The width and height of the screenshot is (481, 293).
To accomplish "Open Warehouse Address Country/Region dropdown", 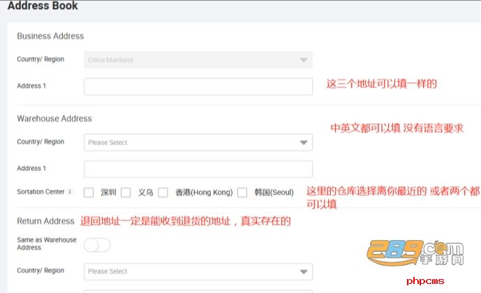I will [x=198, y=142].
